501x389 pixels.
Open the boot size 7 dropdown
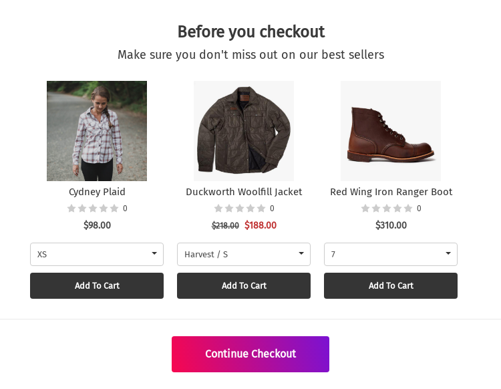[x=391, y=254]
